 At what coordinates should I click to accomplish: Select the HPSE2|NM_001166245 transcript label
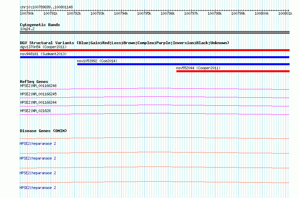pyautogui.click(x=38, y=94)
